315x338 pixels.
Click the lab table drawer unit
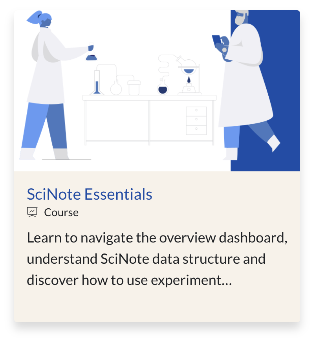click(x=196, y=121)
